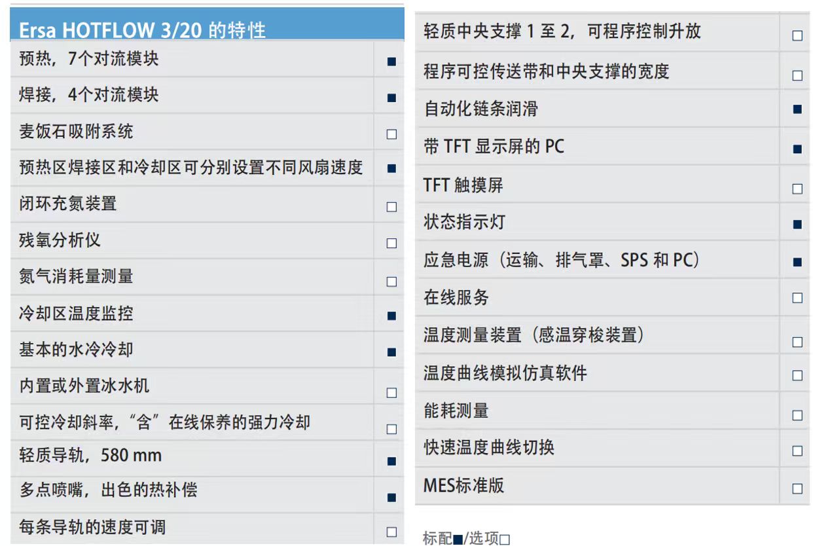This screenshot has height=546, width=813.
Task: Click the filled square next to 冷却区温度监控
Action: [391, 316]
